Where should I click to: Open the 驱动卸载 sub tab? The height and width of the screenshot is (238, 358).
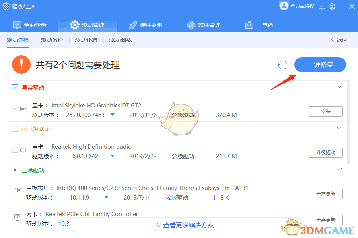click(x=120, y=40)
